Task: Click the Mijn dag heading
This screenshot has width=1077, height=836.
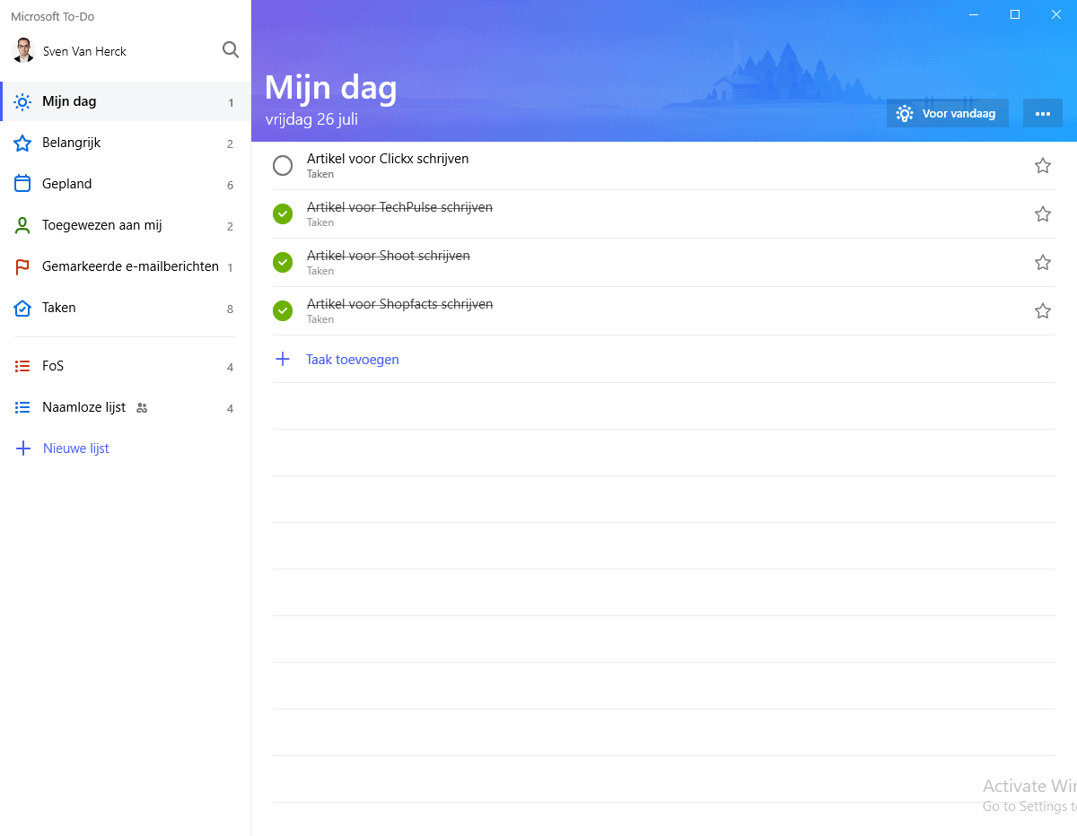Action: [x=331, y=87]
